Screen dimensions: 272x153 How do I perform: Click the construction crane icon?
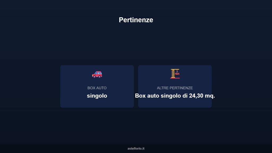(x=175, y=74)
